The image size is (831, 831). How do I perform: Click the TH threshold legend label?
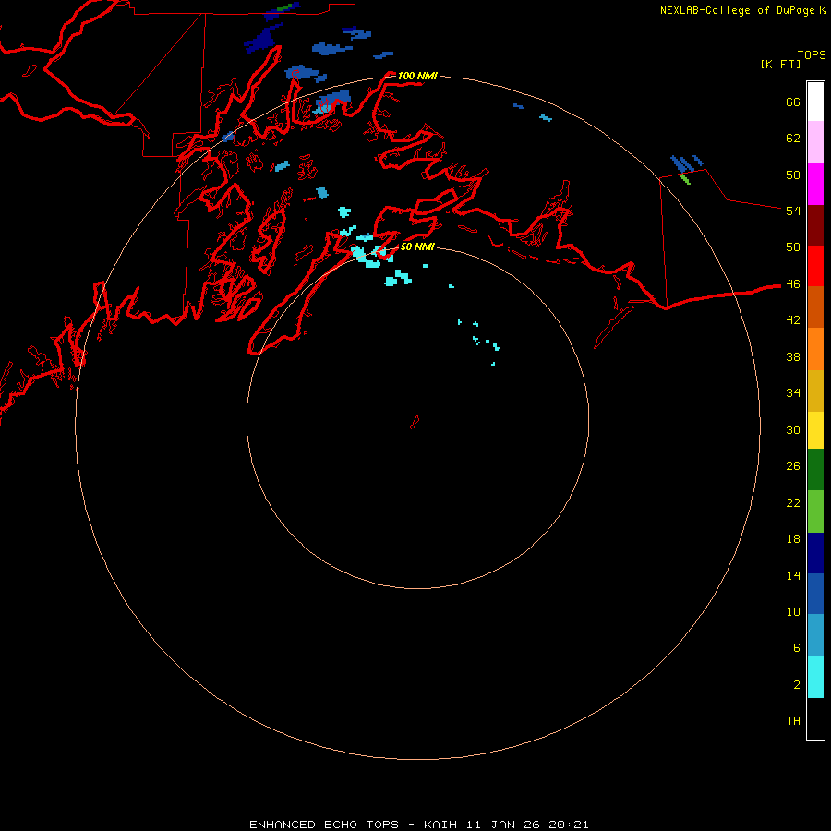793,721
